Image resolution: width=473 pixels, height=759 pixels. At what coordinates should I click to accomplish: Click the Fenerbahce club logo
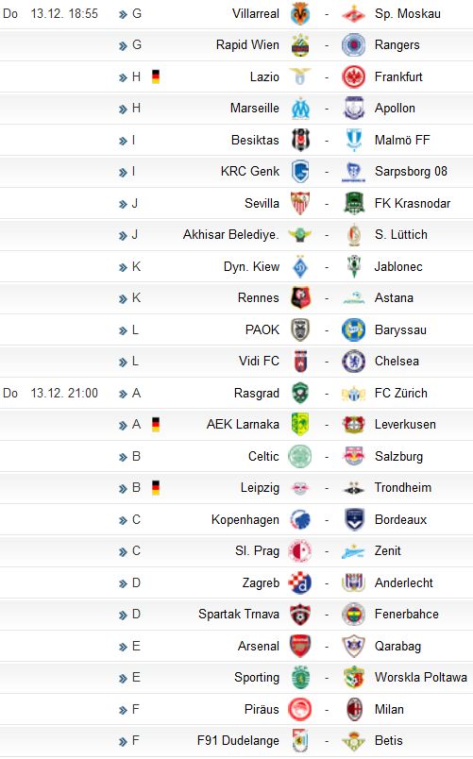pyautogui.click(x=353, y=615)
